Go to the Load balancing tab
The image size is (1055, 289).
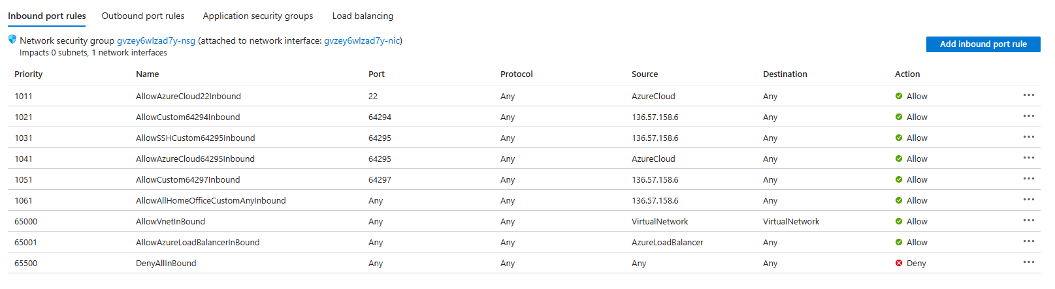pos(363,16)
